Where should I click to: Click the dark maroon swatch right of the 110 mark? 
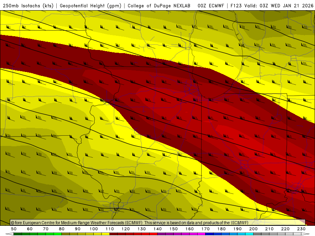click(113, 234)
